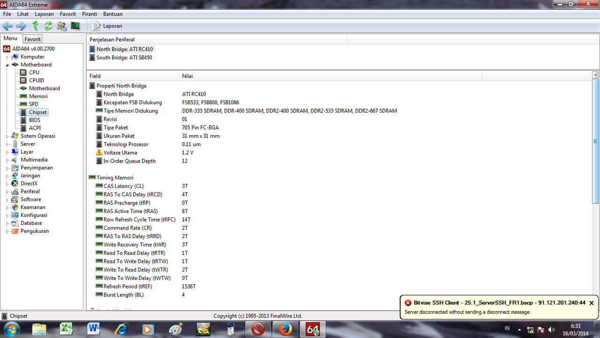Open Internet Explorer from taskbar
600x338 pixels.
point(121,330)
